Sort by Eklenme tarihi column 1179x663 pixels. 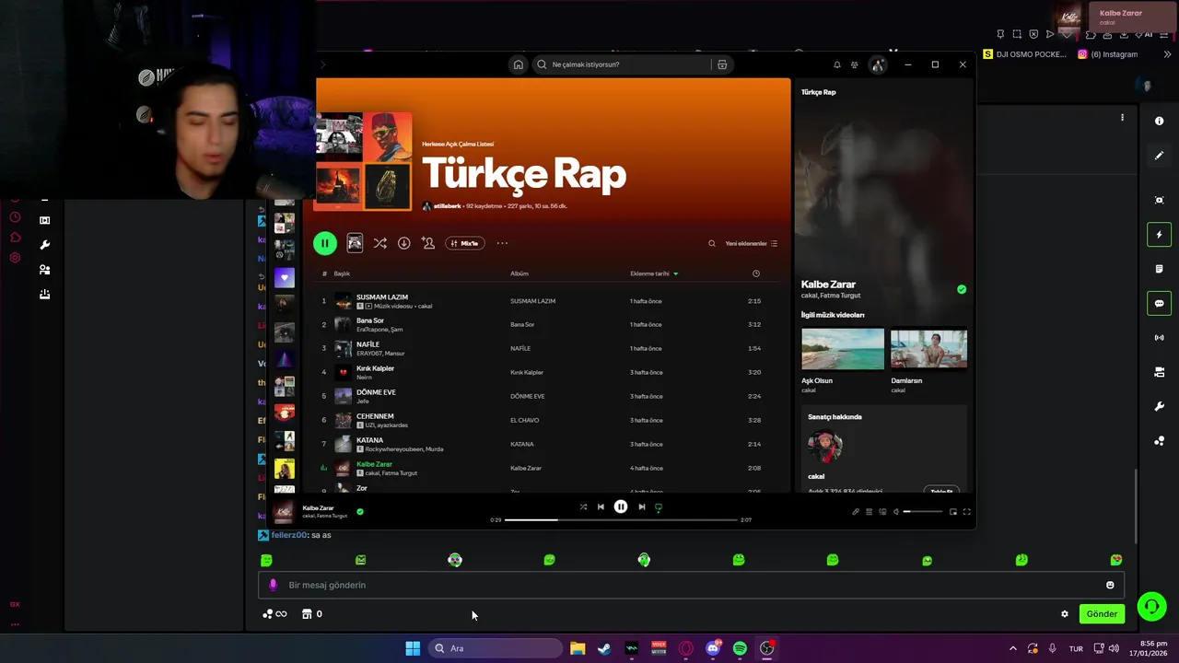pyautogui.click(x=654, y=273)
